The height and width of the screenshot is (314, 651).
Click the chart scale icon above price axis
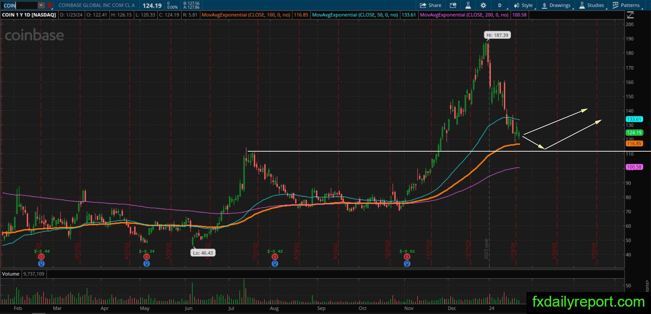(x=630, y=15)
